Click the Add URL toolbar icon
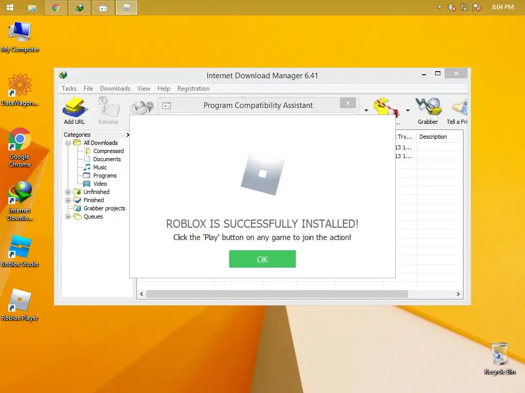Viewport: 525px width, 393px height. (74, 111)
